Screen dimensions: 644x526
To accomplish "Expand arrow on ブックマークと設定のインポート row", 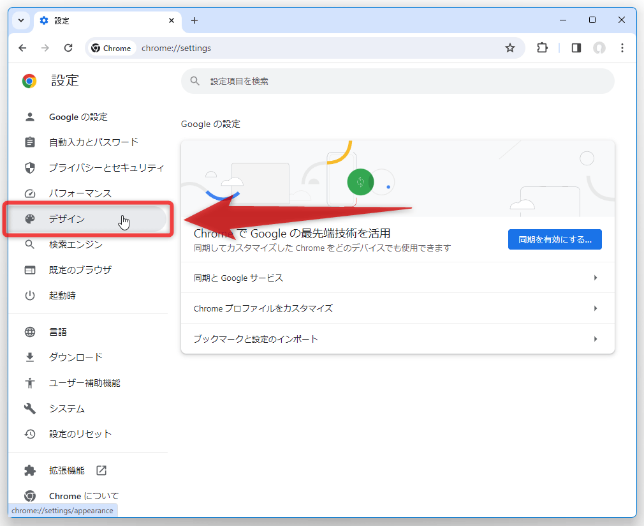I will pos(595,339).
